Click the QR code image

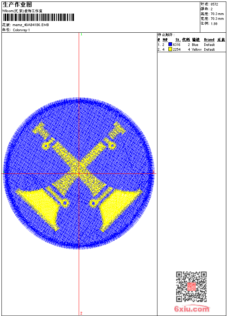(191, 287)
